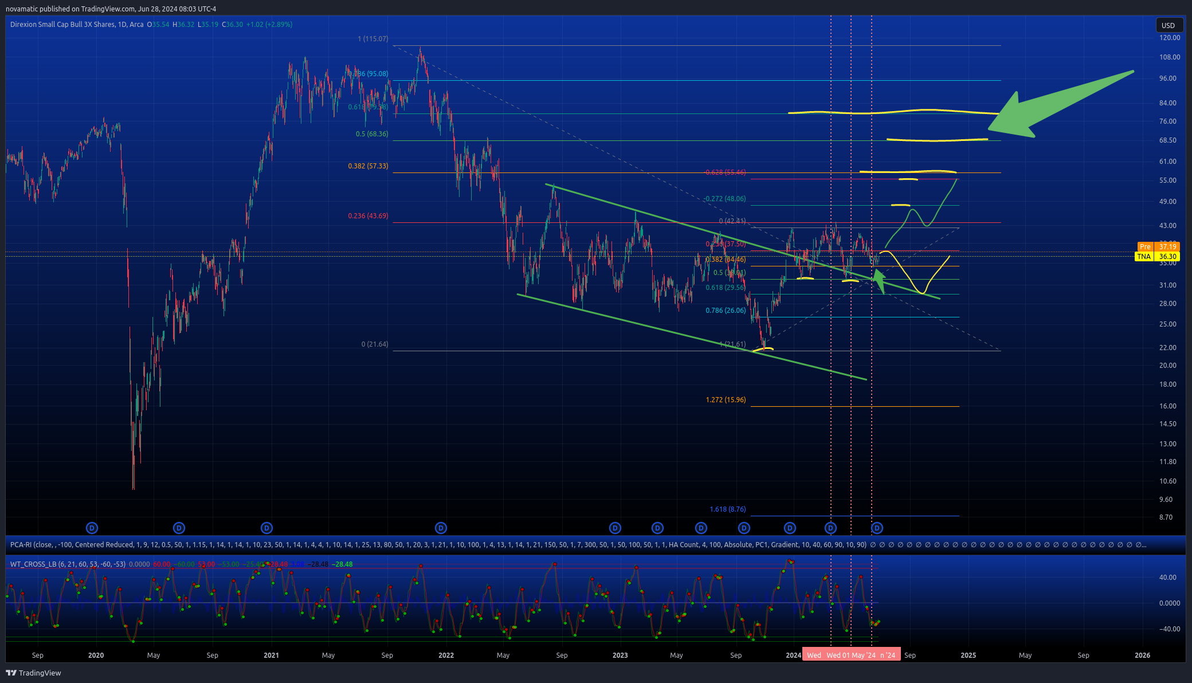This screenshot has width=1192, height=683.
Task: Open the WT_CROSS_LB indicator legend
Action: (68, 564)
